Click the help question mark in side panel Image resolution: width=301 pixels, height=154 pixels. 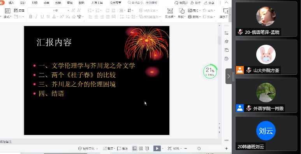[x=226, y=59]
